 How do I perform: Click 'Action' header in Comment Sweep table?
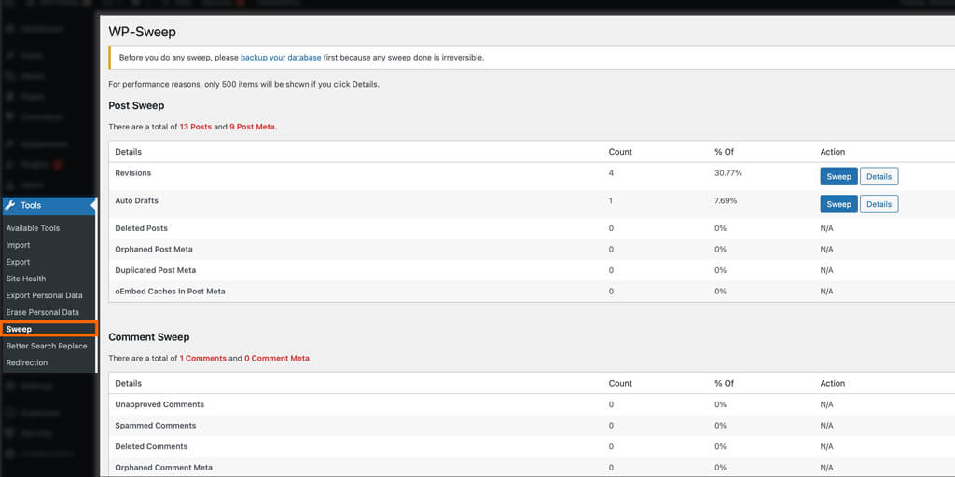(833, 383)
